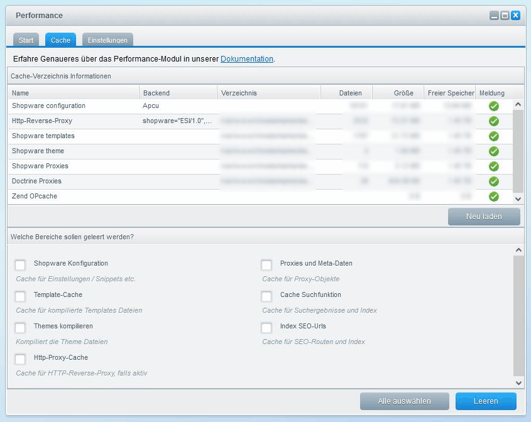This screenshot has height=422, width=531.
Task: Click the lower panel scrollbar thumb
Action: point(518,316)
